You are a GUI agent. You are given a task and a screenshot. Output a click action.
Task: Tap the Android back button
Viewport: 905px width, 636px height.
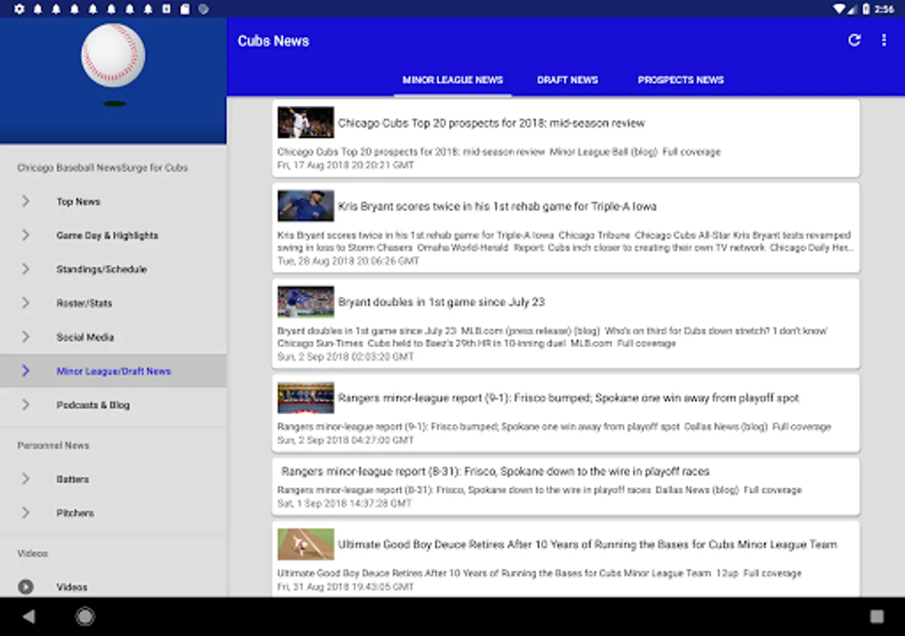29,617
